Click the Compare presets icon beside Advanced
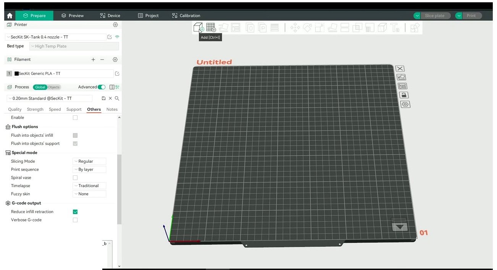Viewport: 497px width, 270px height. 117,87
